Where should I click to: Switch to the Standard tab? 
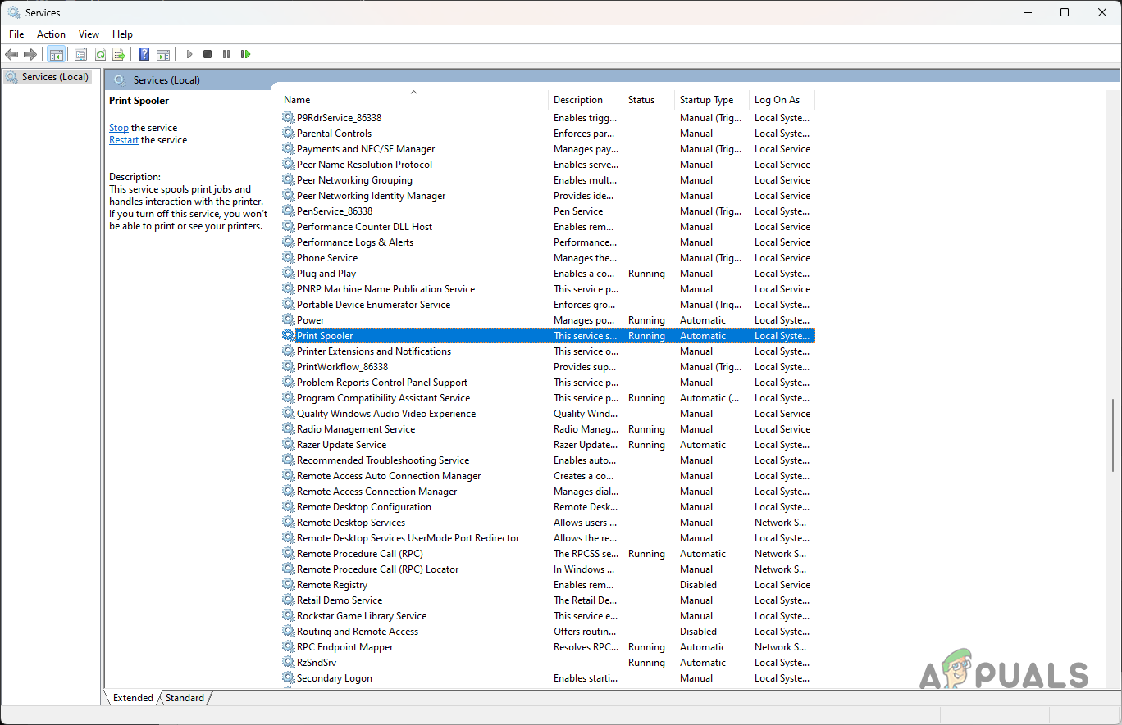click(185, 698)
